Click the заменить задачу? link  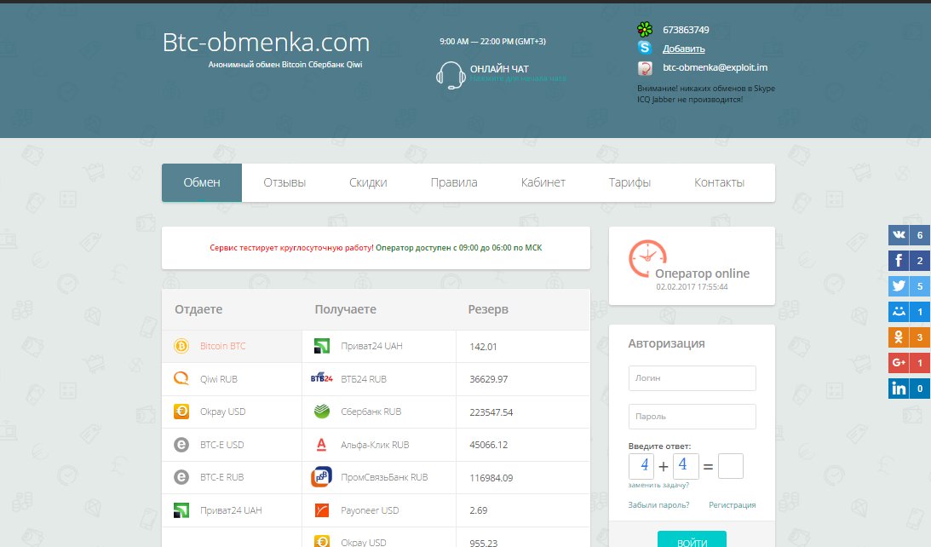coord(658,486)
